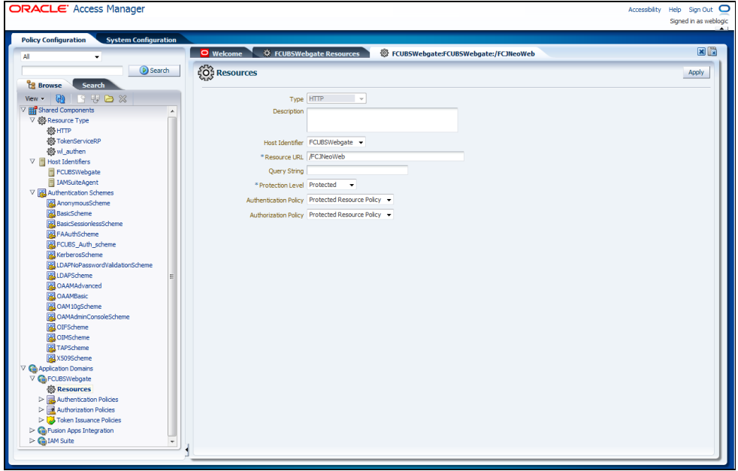
Task: Click the Create new item icon
Action: click(81, 99)
